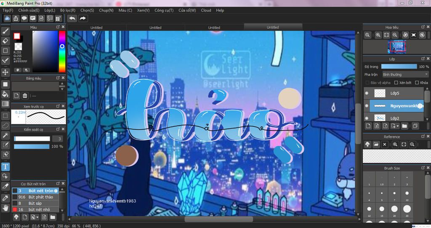Open settings gear of Bút nét tròn
Screen dimensions: 431x228
(56, 191)
